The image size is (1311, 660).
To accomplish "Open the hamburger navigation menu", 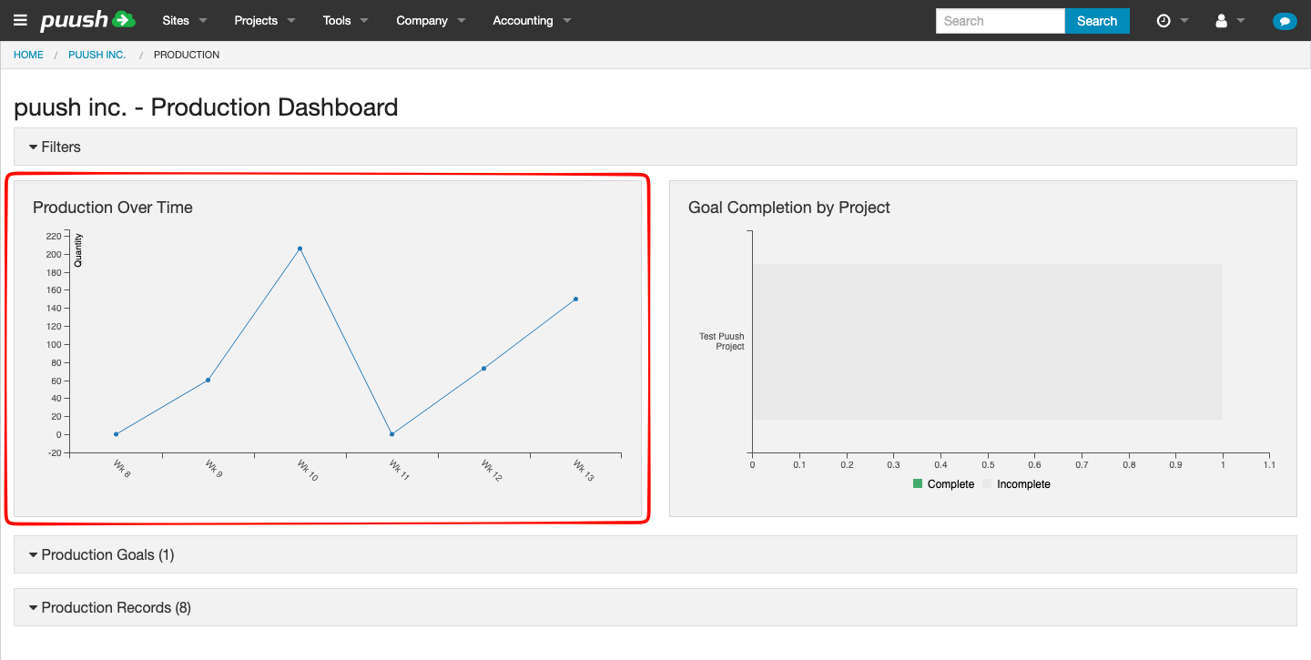I will (20, 20).
